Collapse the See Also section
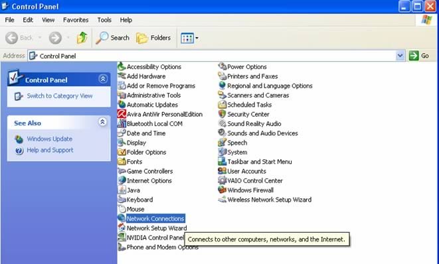The width and height of the screenshot is (439, 264). tap(103, 122)
